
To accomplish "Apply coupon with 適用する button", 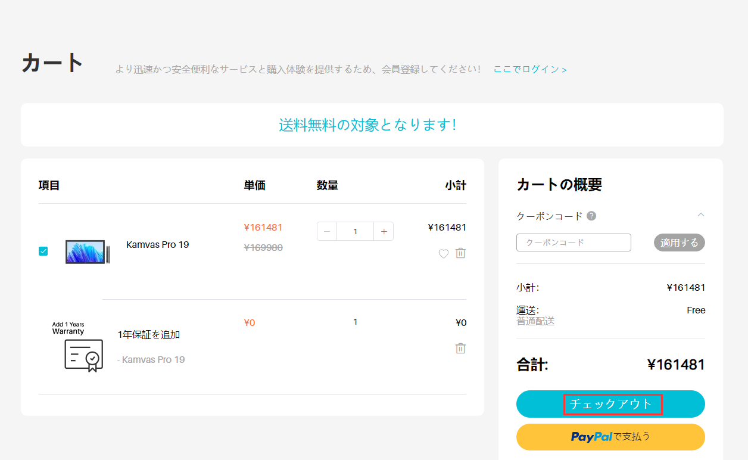I will pos(680,243).
